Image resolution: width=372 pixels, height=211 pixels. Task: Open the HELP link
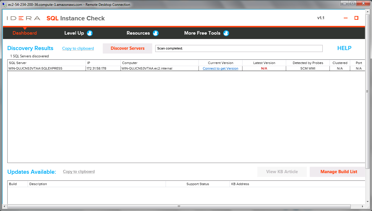coord(344,48)
